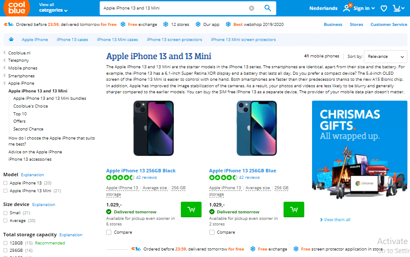Check the Apple iPhone 13 model filter
The height and width of the screenshot is (257, 410).
tap(6, 183)
